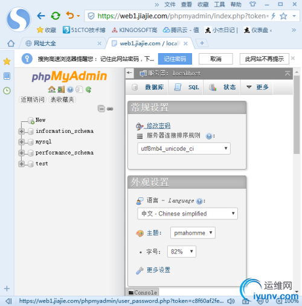
Task: Click 记住密码 button
Action: pyautogui.click(x=175, y=59)
